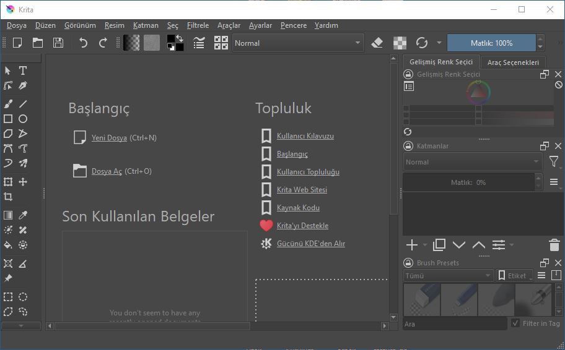Select the Measure tool

tap(23, 263)
